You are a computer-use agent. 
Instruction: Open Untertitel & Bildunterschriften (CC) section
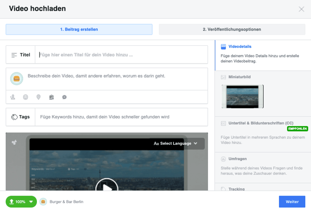coord(263,134)
